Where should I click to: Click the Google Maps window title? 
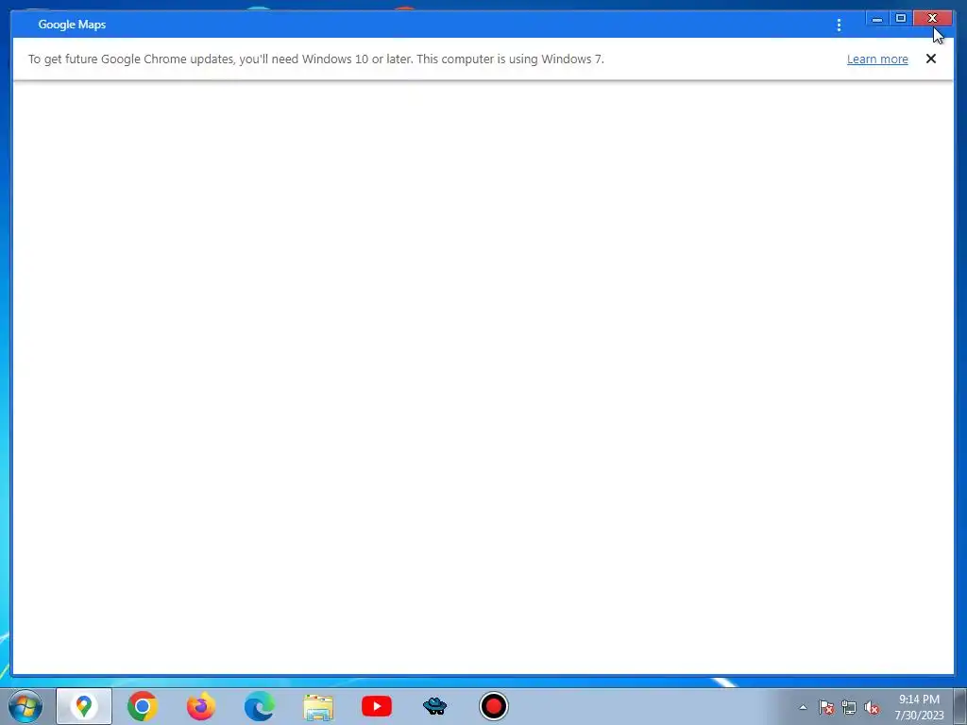[x=72, y=25]
